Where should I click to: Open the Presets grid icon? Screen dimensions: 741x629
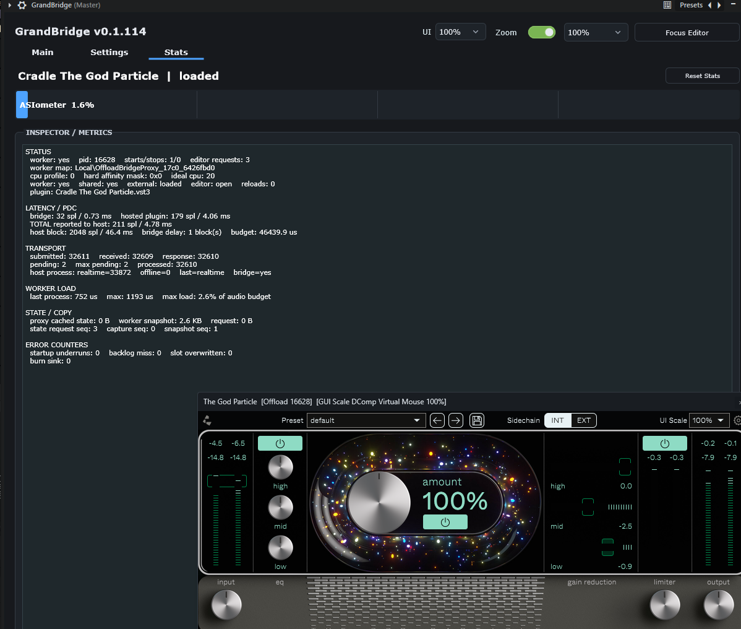(667, 5)
